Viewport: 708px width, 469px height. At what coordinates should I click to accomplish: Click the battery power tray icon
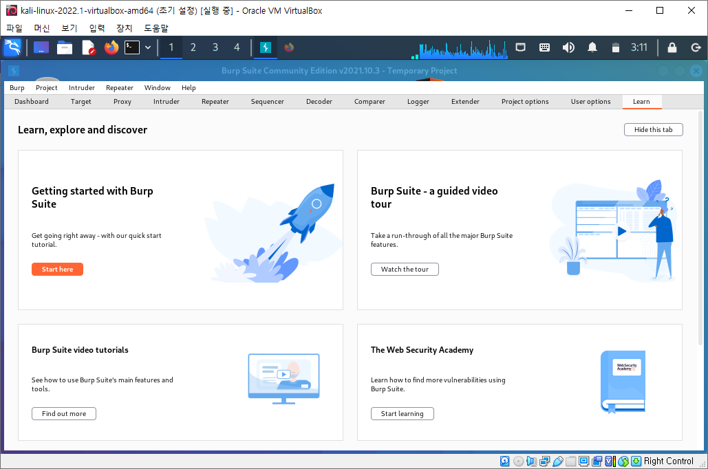(x=615, y=47)
